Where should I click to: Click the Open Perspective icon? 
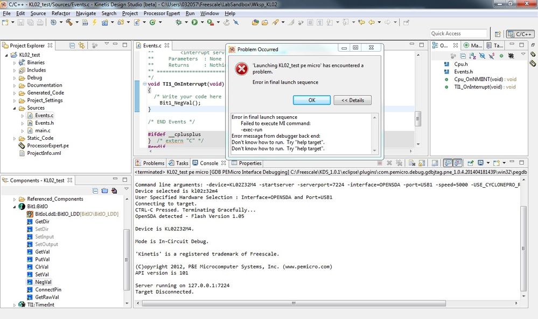pyautogui.click(x=498, y=34)
